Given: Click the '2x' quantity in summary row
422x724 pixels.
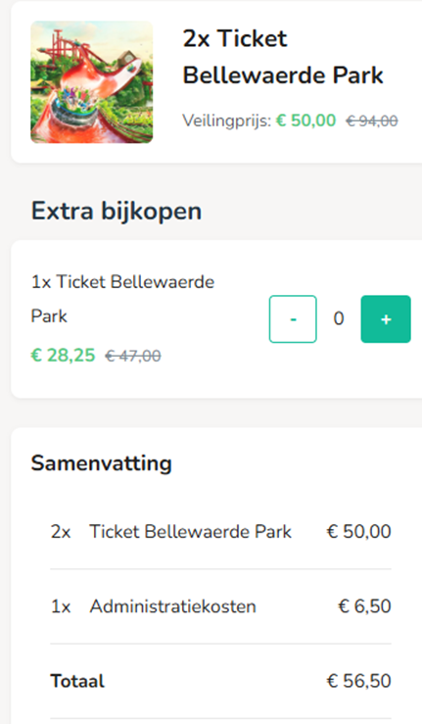Looking at the screenshot, I should (61, 532).
